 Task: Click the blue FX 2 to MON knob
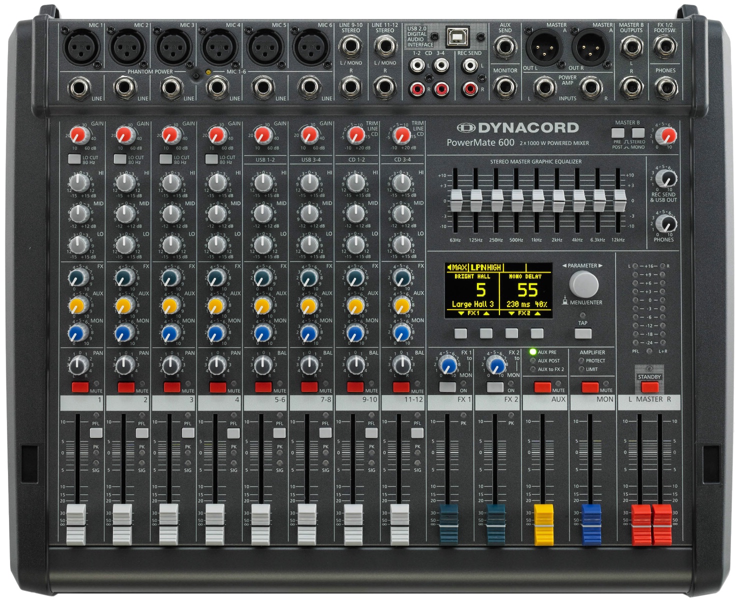tap(496, 365)
